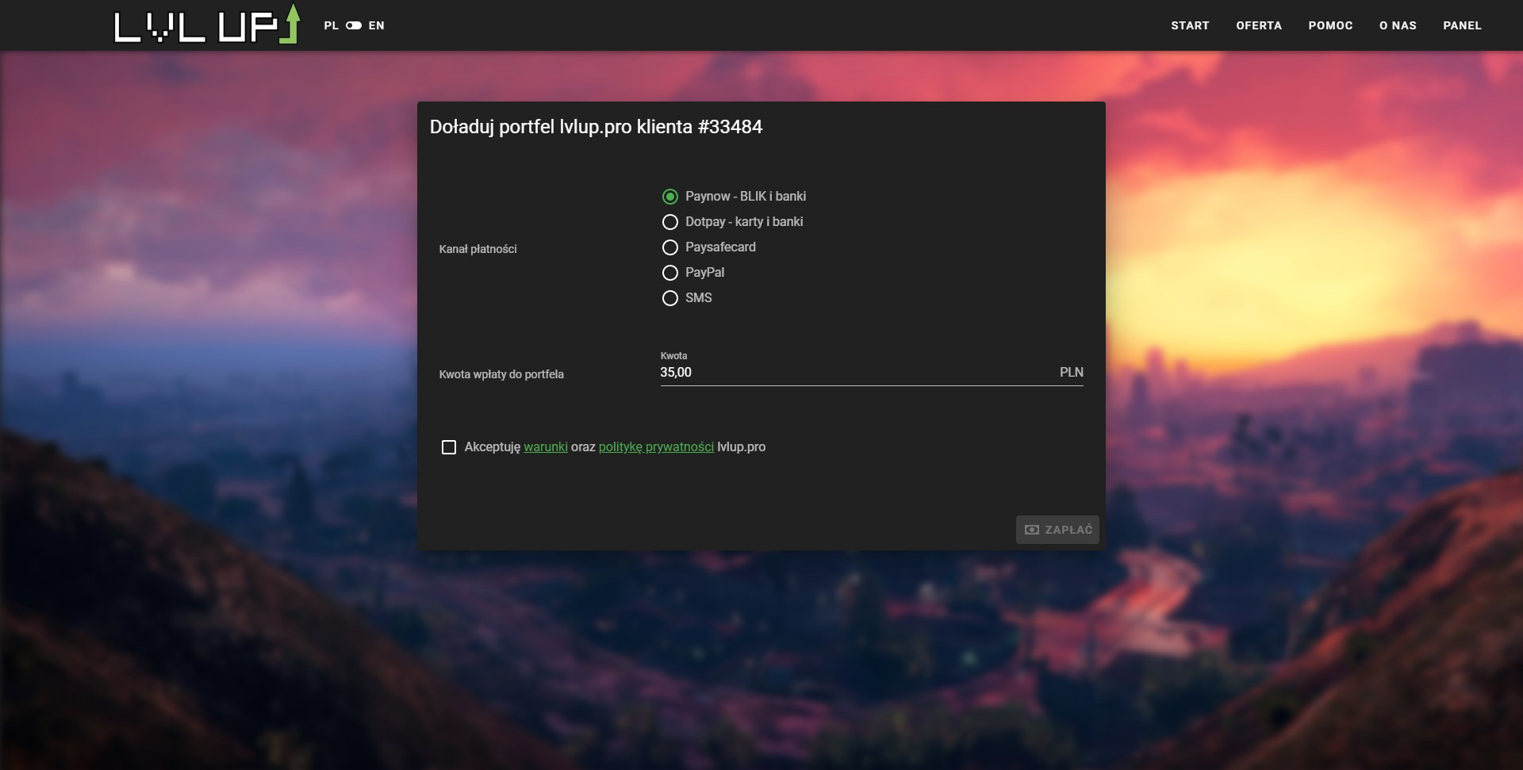This screenshot has height=770, width=1523.
Task: Navigate to O NAS page
Action: click(x=1397, y=25)
